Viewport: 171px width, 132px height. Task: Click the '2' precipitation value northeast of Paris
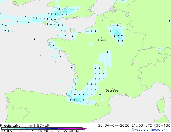118,36
